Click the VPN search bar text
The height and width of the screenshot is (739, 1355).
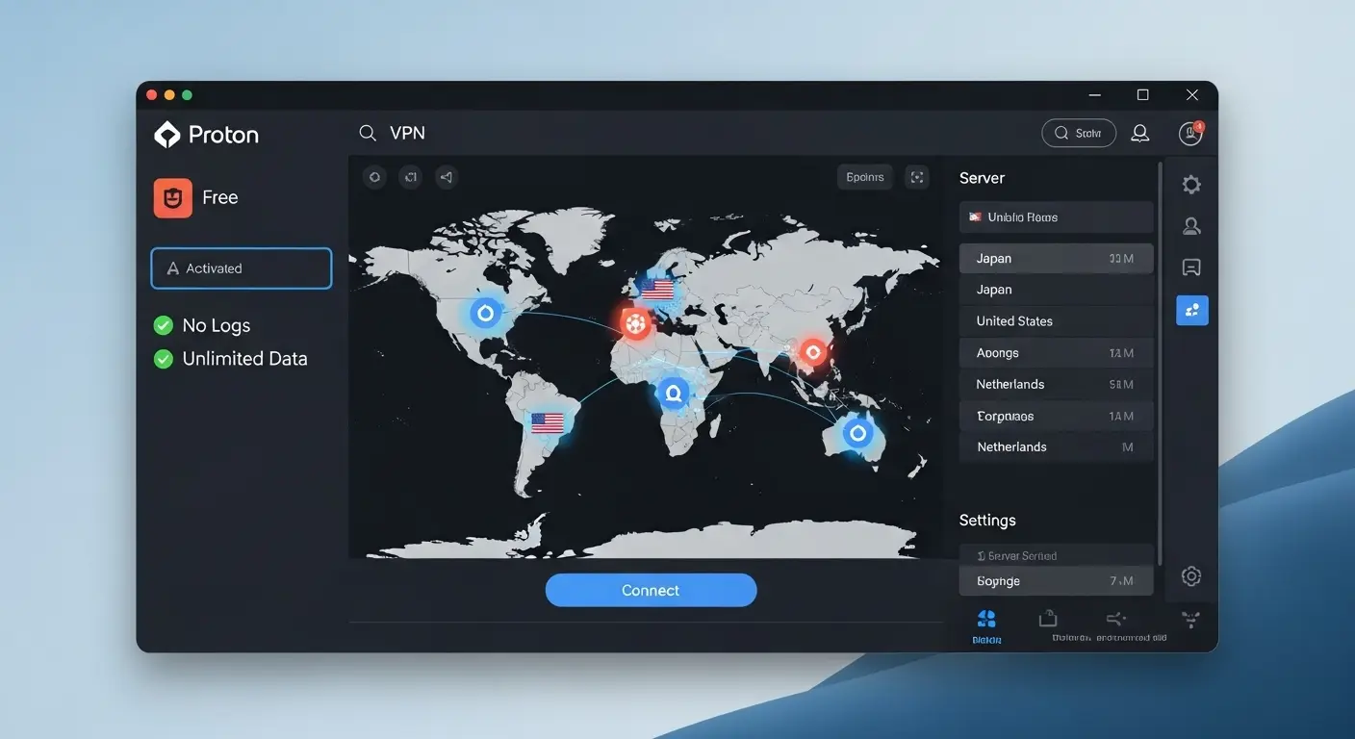pyautogui.click(x=407, y=134)
